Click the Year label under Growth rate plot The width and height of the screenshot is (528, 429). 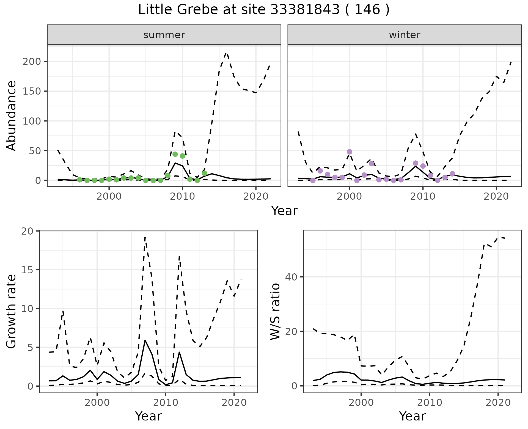click(148, 416)
